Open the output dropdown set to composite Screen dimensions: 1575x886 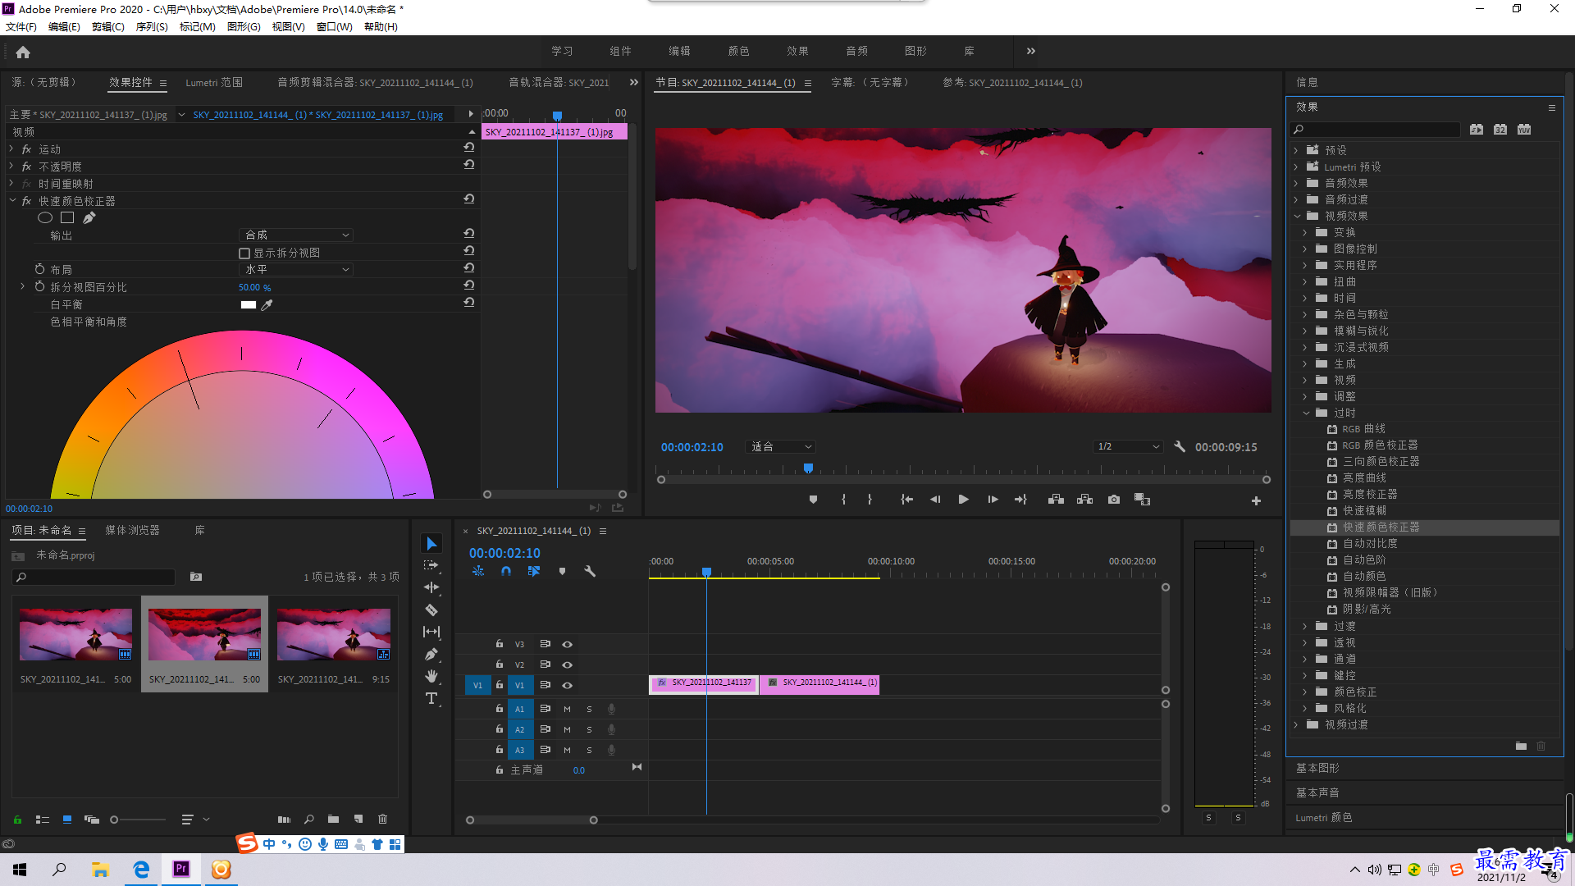click(x=296, y=235)
